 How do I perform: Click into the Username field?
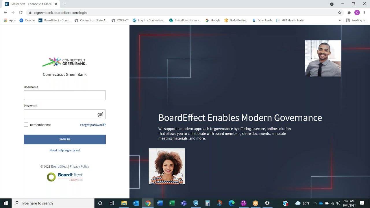coord(65,95)
